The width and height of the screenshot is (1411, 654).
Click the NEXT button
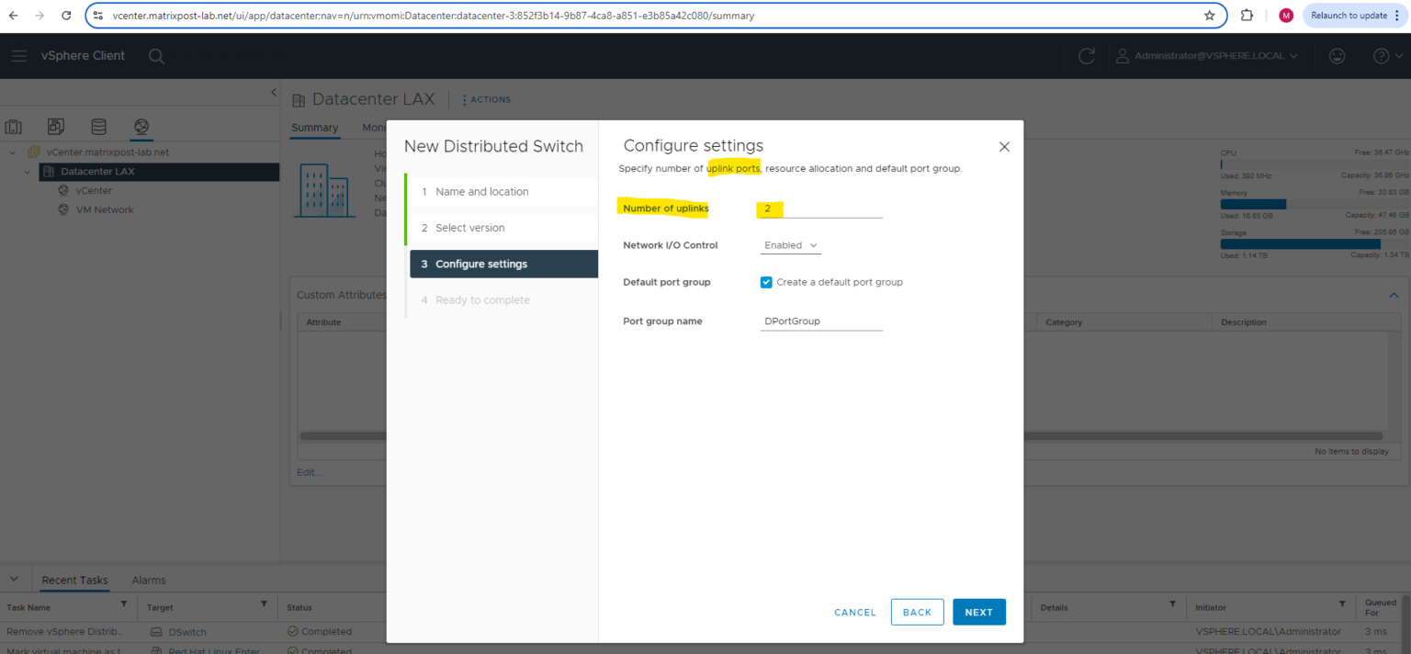pyautogui.click(x=979, y=612)
